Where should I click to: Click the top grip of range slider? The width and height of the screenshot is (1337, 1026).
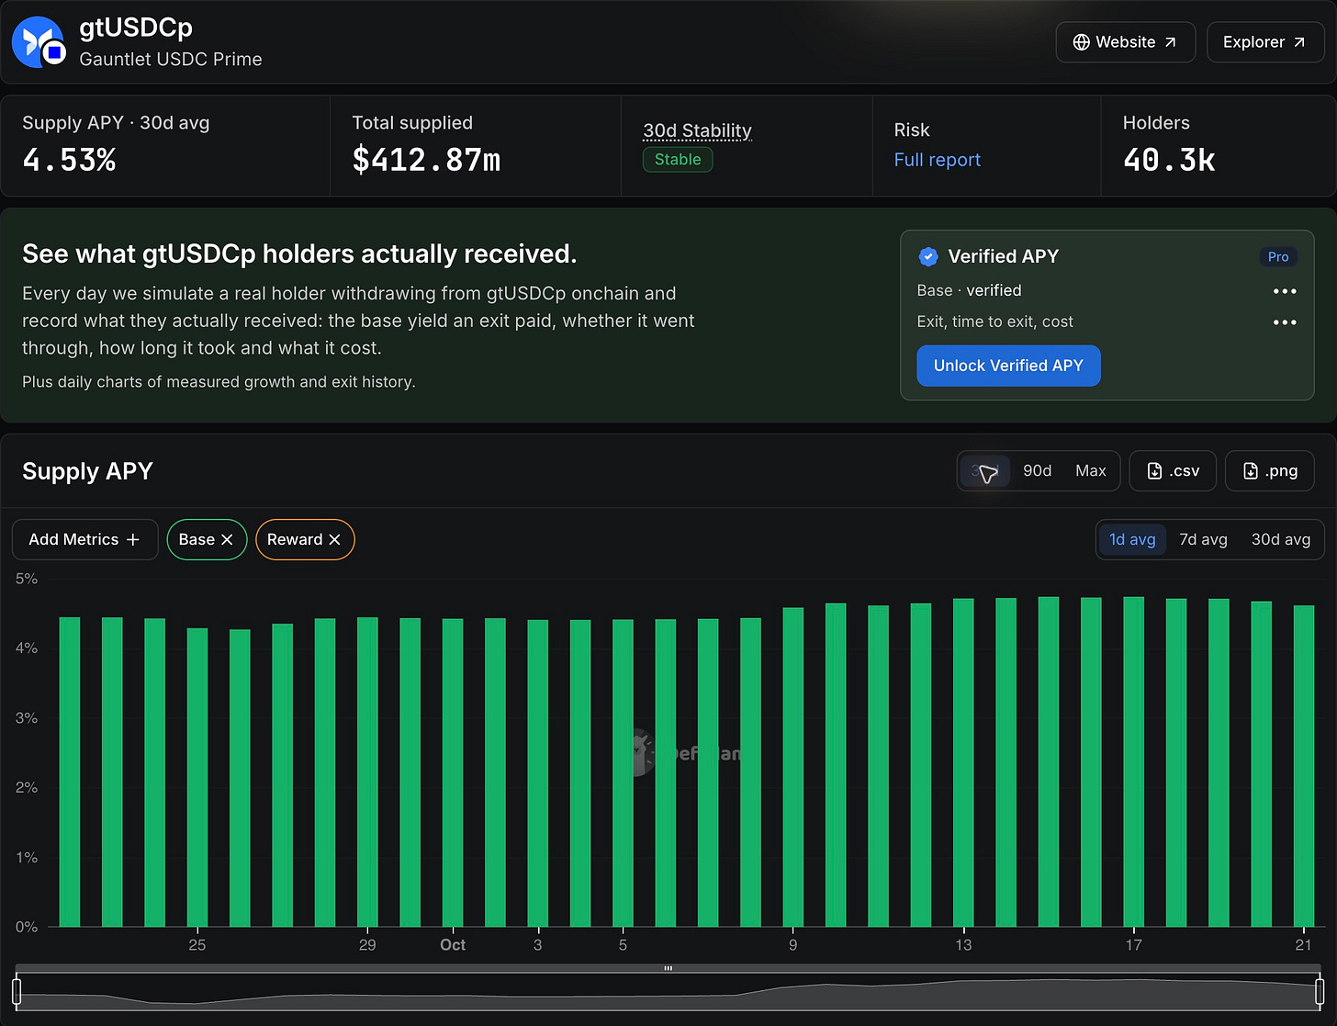coord(668,968)
